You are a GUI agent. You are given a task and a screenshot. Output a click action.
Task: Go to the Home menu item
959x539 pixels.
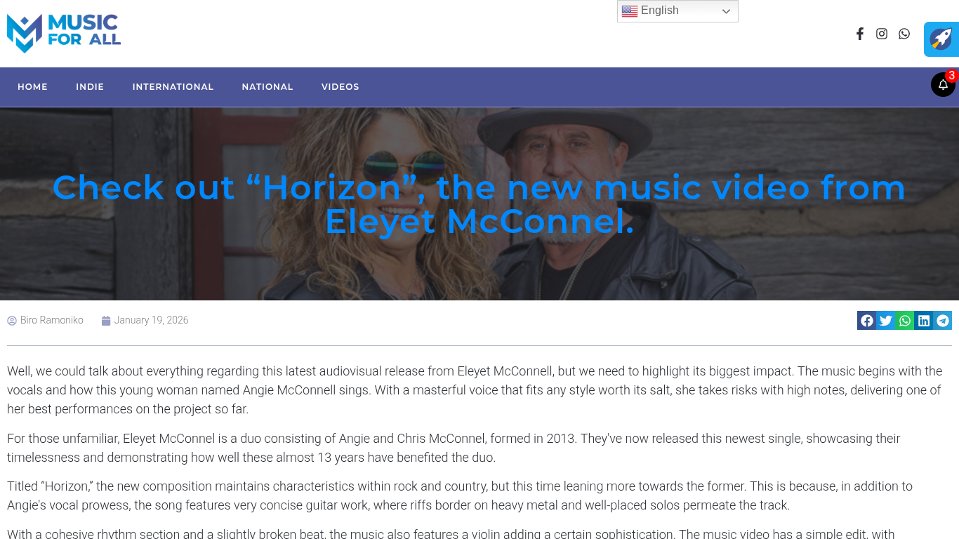[32, 87]
